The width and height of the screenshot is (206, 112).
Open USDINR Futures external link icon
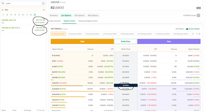199,15
